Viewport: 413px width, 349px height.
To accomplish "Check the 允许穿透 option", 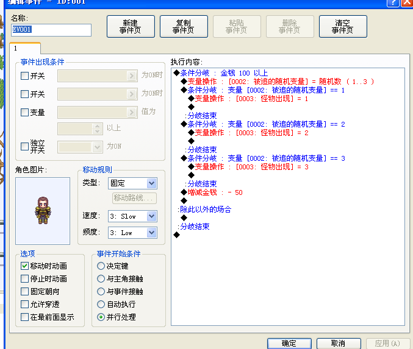I will (x=24, y=305).
